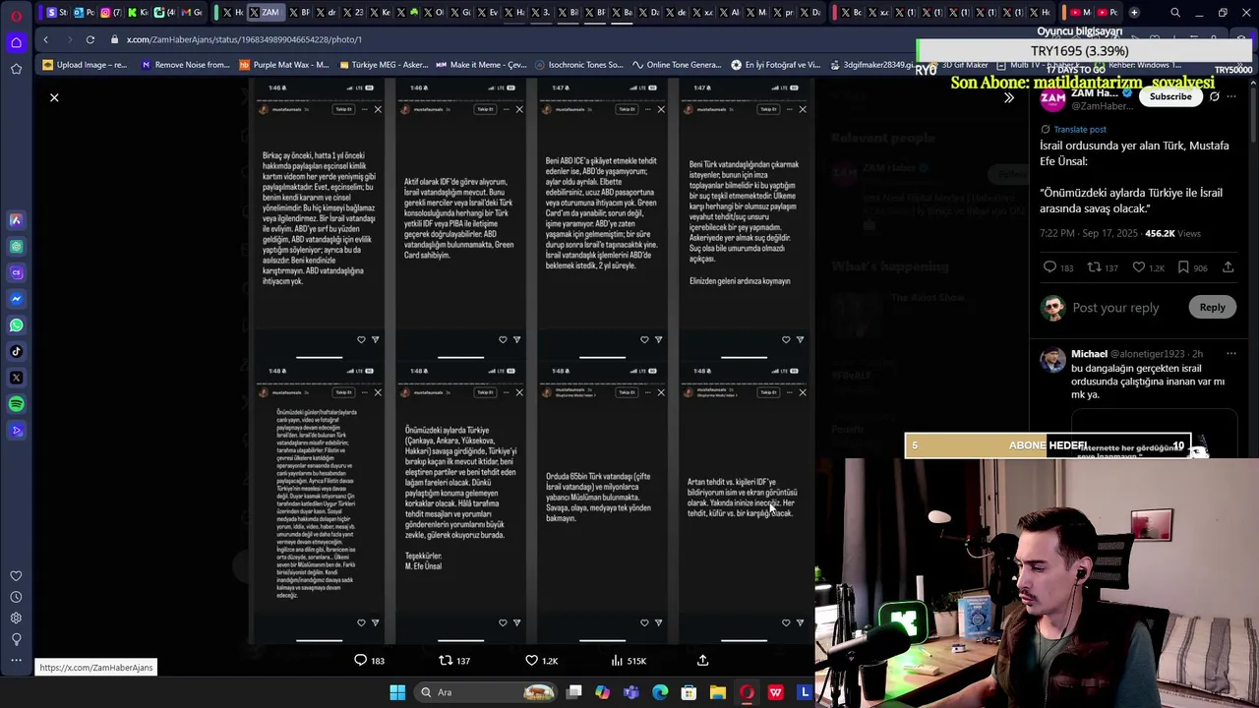
Task: Click the Ara taskbar search box
Action: pos(486,692)
